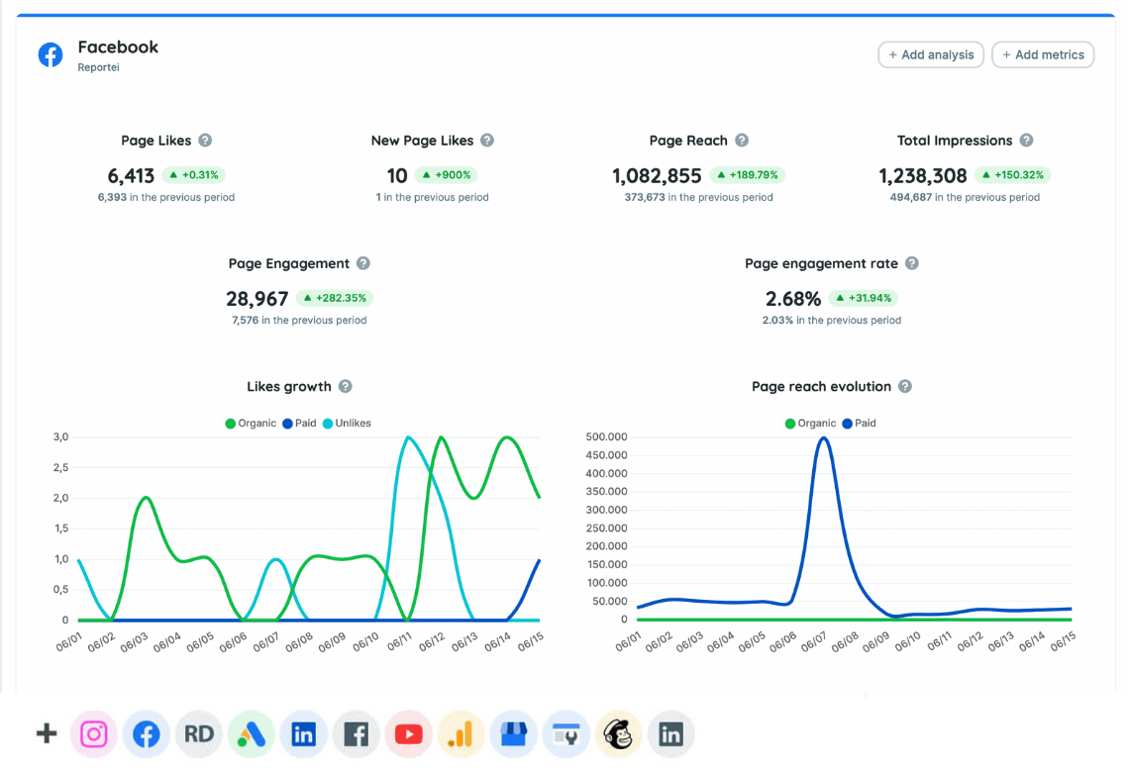Image resolution: width=1129 pixels, height=771 pixels.
Task: Open the Page Likes help tooltip
Action: click(205, 141)
